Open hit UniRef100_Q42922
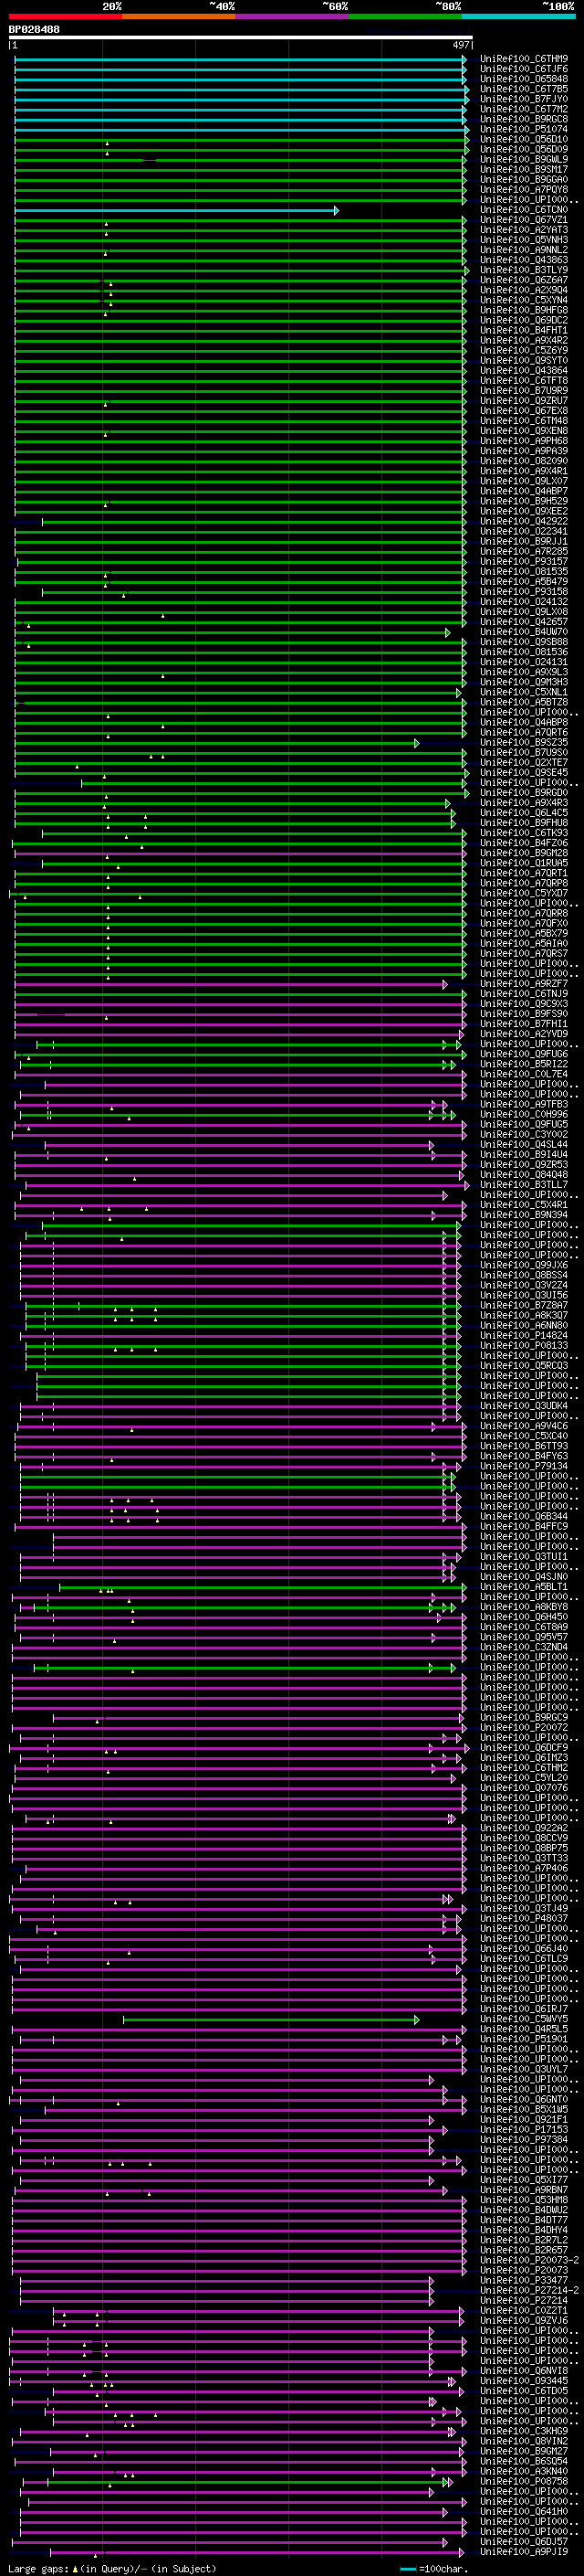The image size is (584, 2576). click(524, 521)
